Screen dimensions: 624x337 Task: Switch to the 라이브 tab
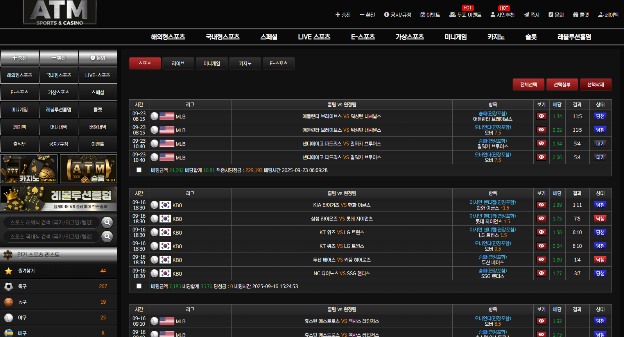tap(178, 63)
